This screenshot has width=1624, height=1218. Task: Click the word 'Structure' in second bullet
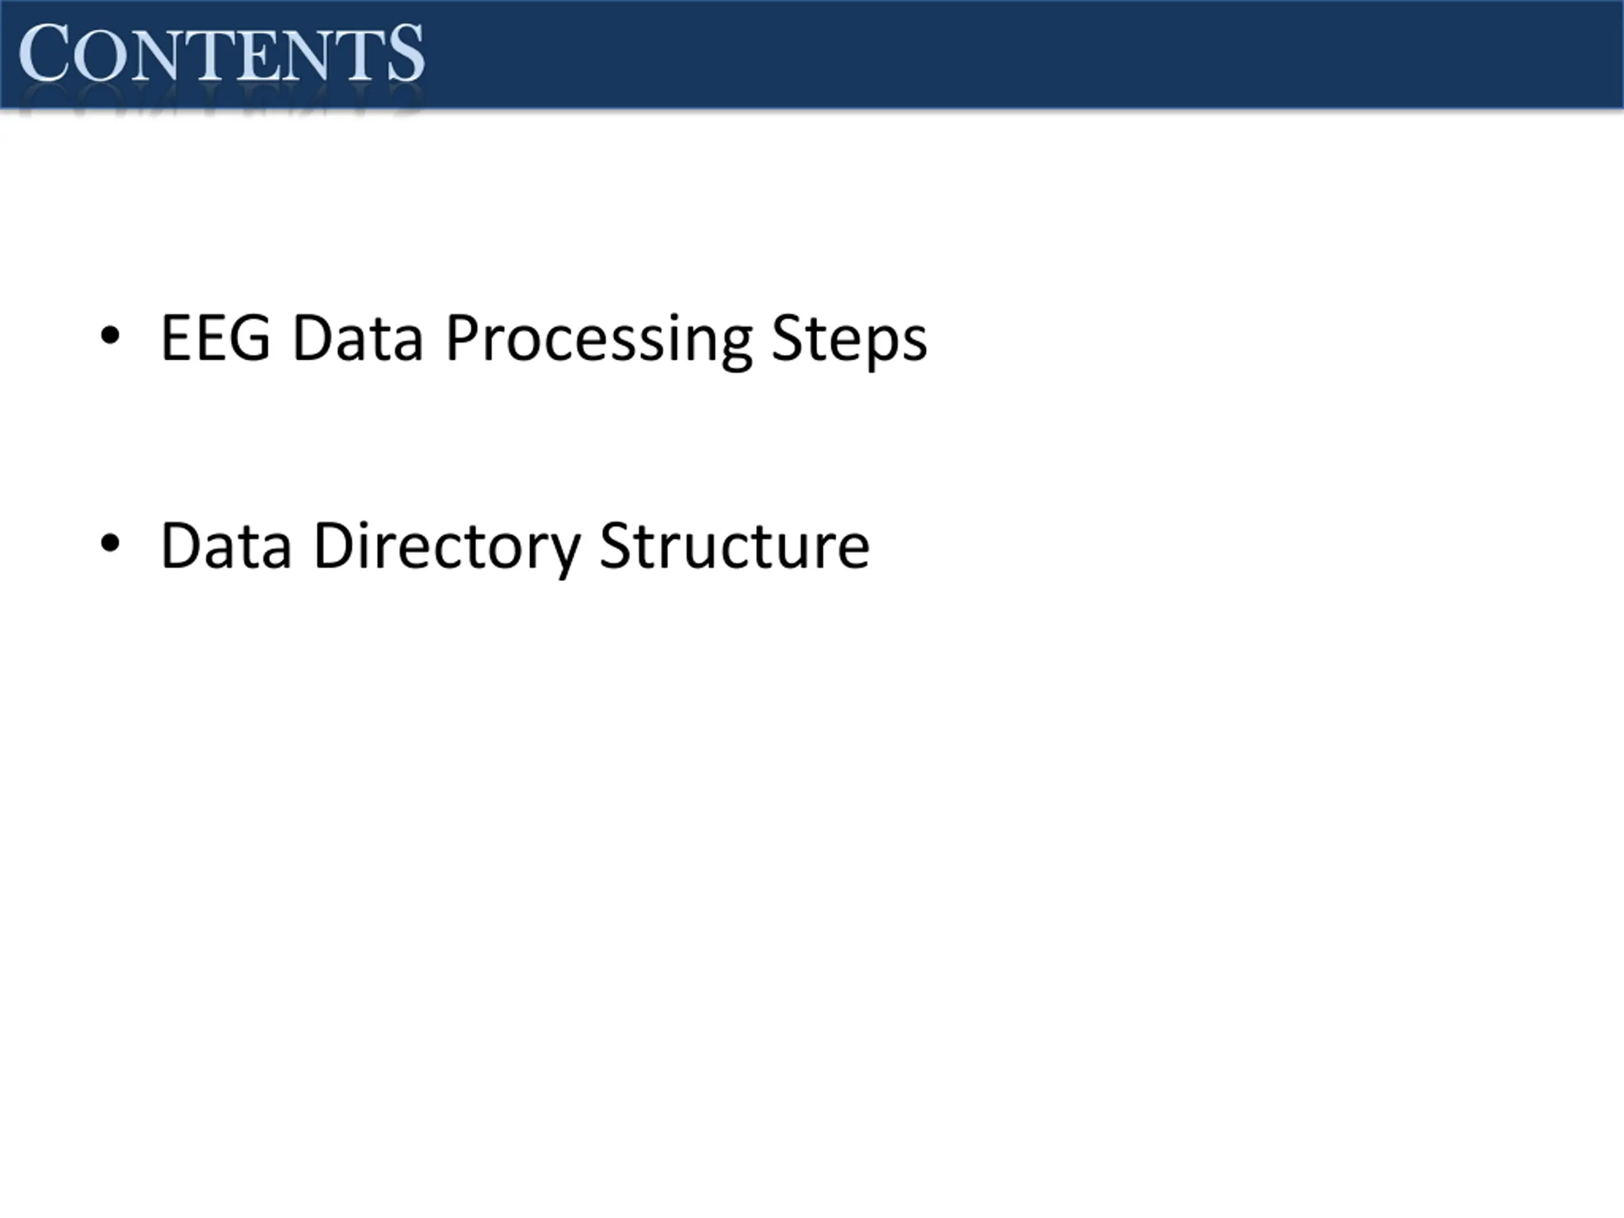(x=734, y=546)
